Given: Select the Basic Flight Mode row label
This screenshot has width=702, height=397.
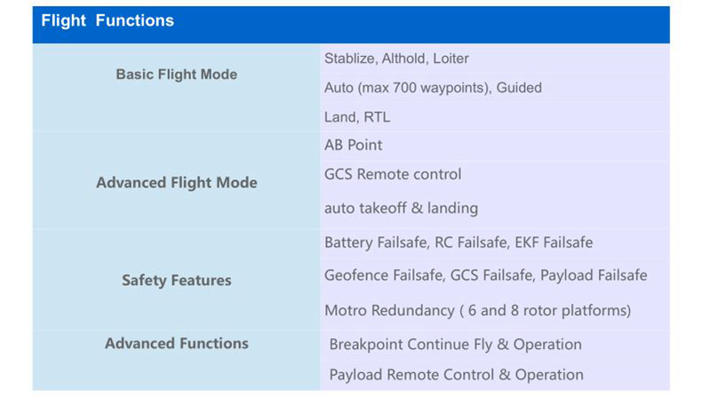Looking at the screenshot, I should pyautogui.click(x=176, y=75).
